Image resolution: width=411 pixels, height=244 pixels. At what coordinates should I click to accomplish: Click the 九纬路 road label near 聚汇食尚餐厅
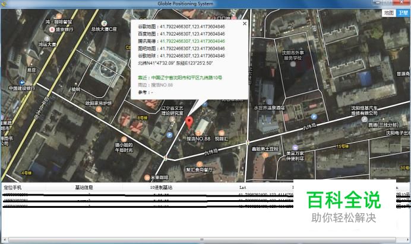click(x=211, y=152)
